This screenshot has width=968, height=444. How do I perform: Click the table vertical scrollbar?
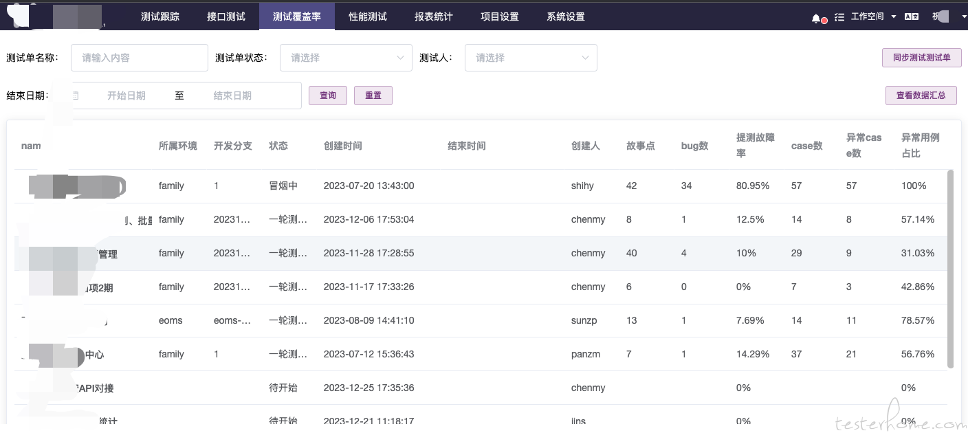950,268
